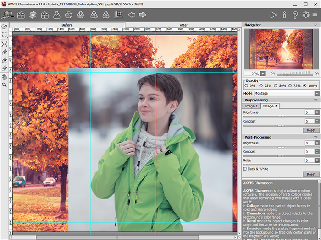
Task: Print the image with the printer icon
Action: point(69,15)
